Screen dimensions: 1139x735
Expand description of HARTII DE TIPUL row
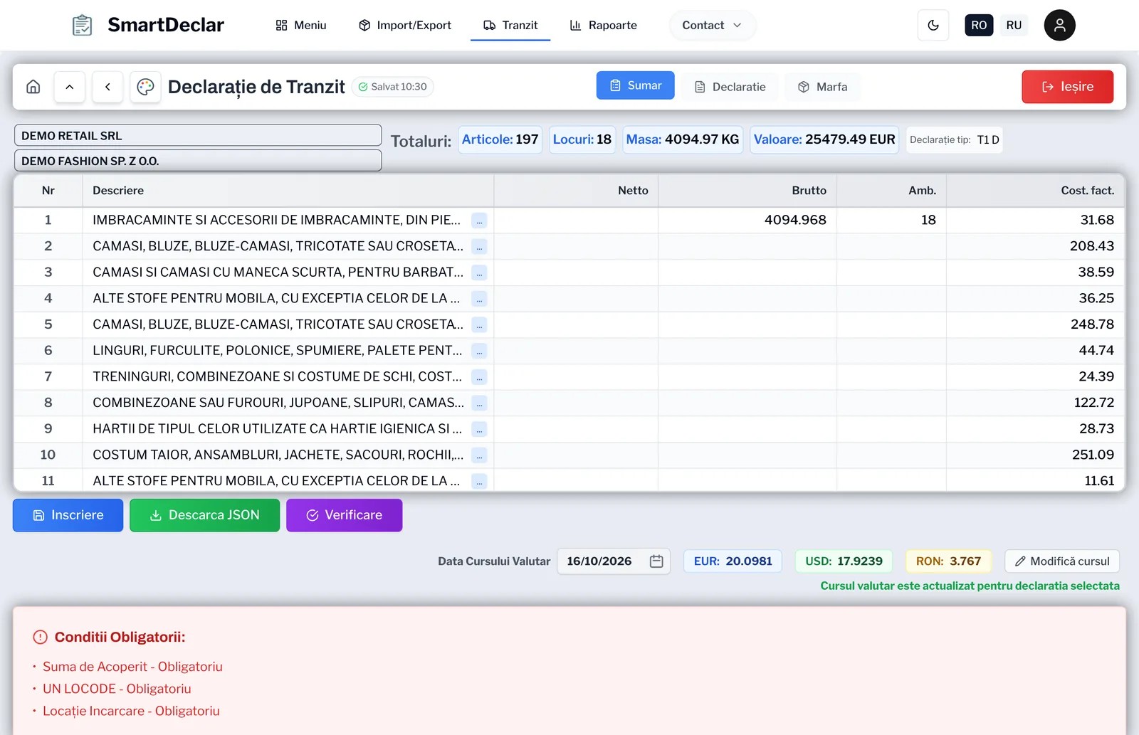coord(480,429)
